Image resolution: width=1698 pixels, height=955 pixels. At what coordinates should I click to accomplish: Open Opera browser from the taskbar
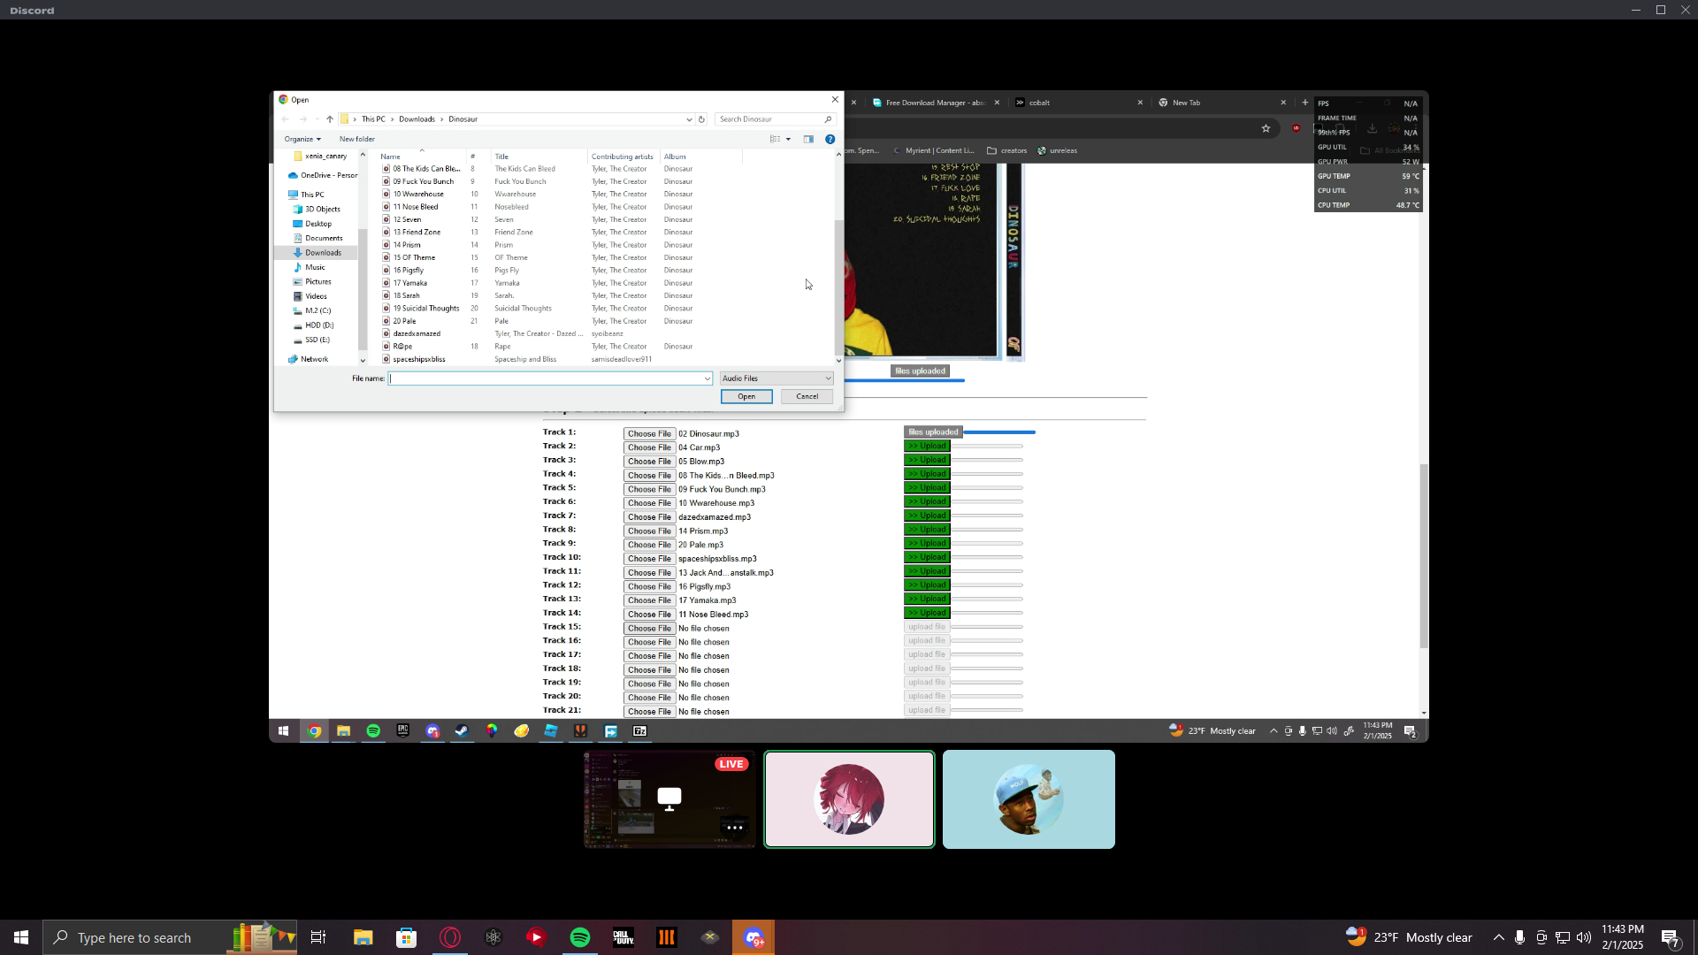[450, 937]
